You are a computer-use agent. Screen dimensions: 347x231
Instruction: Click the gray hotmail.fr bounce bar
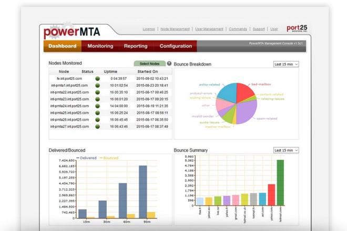click(253, 199)
